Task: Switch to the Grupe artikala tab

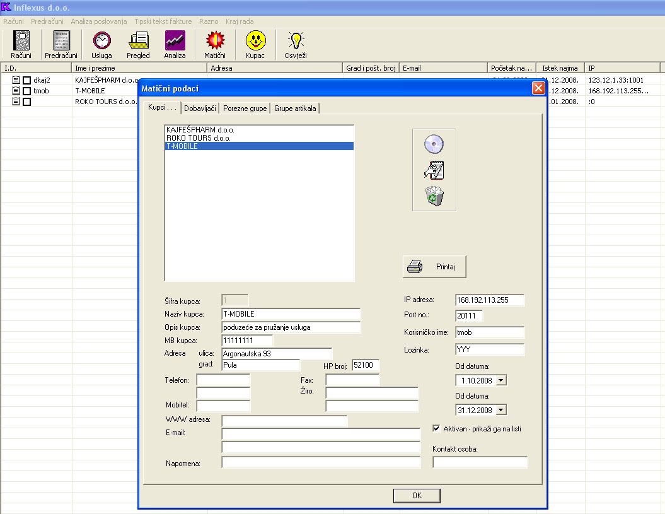Action: 295,108
